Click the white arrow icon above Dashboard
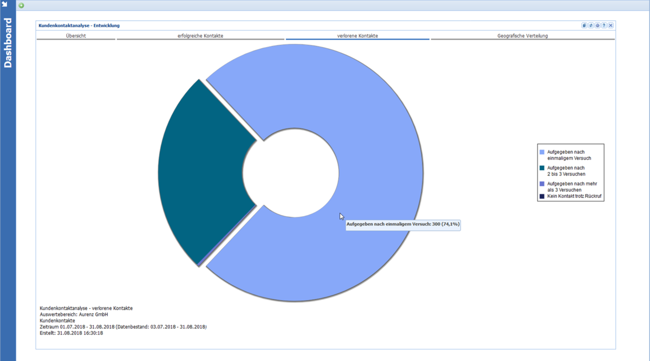650x361 pixels. point(5,4)
